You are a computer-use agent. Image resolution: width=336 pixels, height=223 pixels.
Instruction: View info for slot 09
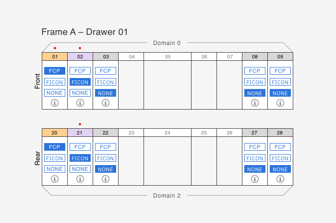coord(280,103)
